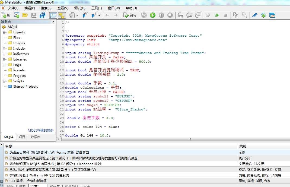
Task: Open a file with the folder icon
Action: tap(25, 15)
